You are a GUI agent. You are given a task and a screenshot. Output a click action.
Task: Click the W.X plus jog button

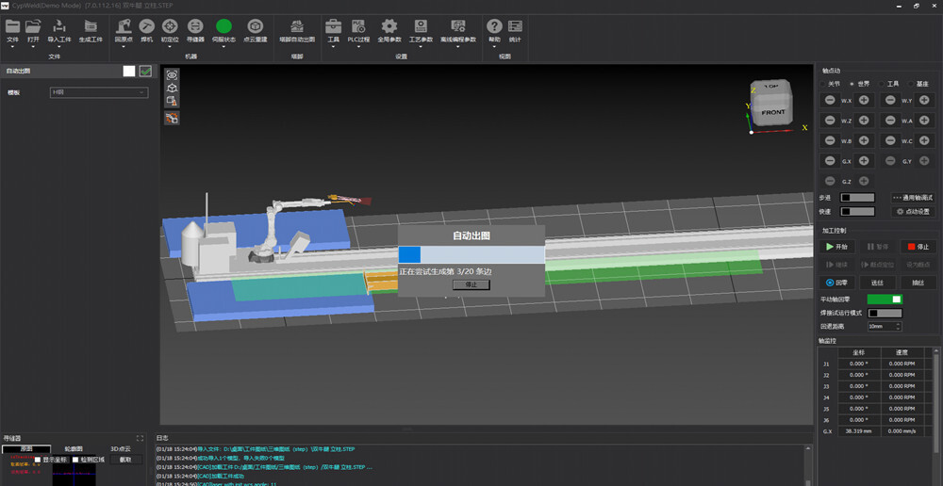(x=864, y=100)
